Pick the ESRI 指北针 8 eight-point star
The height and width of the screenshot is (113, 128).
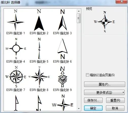click(x=39, y=77)
